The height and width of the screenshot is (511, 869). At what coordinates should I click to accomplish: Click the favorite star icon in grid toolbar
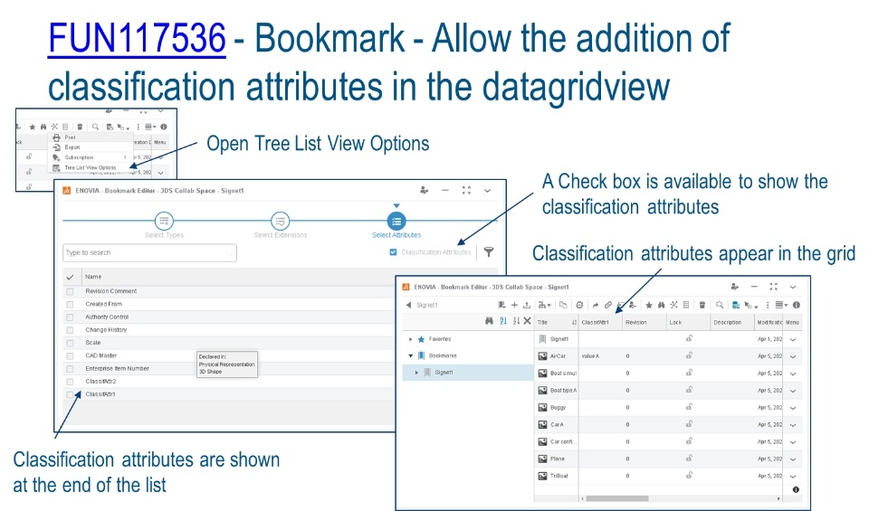tap(649, 305)
